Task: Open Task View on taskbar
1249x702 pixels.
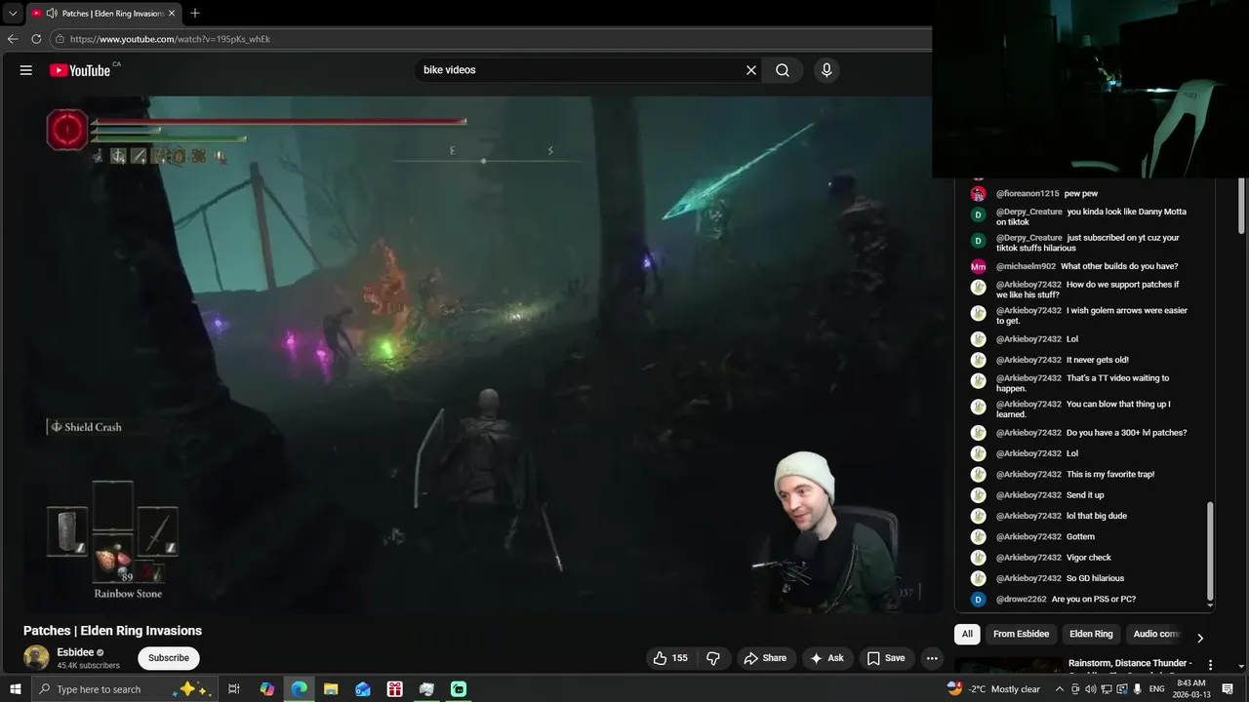Action: click(x=234, y=689)
